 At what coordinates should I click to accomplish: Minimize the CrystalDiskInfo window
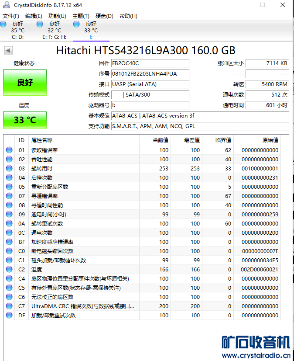point(243,5)
